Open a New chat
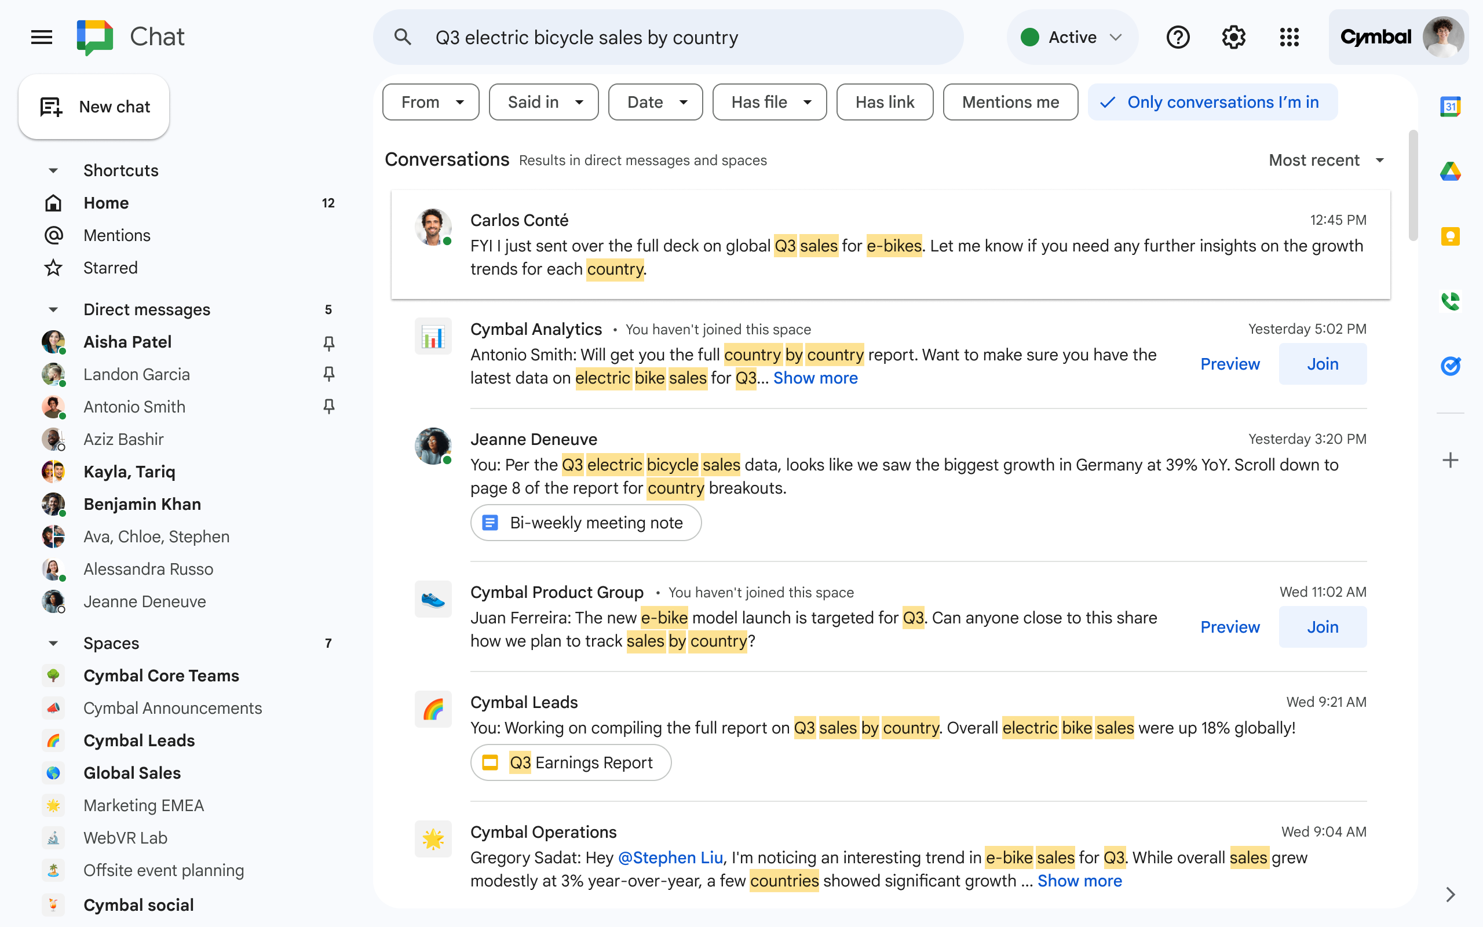 pyautogui.click(x=94, y=107)
